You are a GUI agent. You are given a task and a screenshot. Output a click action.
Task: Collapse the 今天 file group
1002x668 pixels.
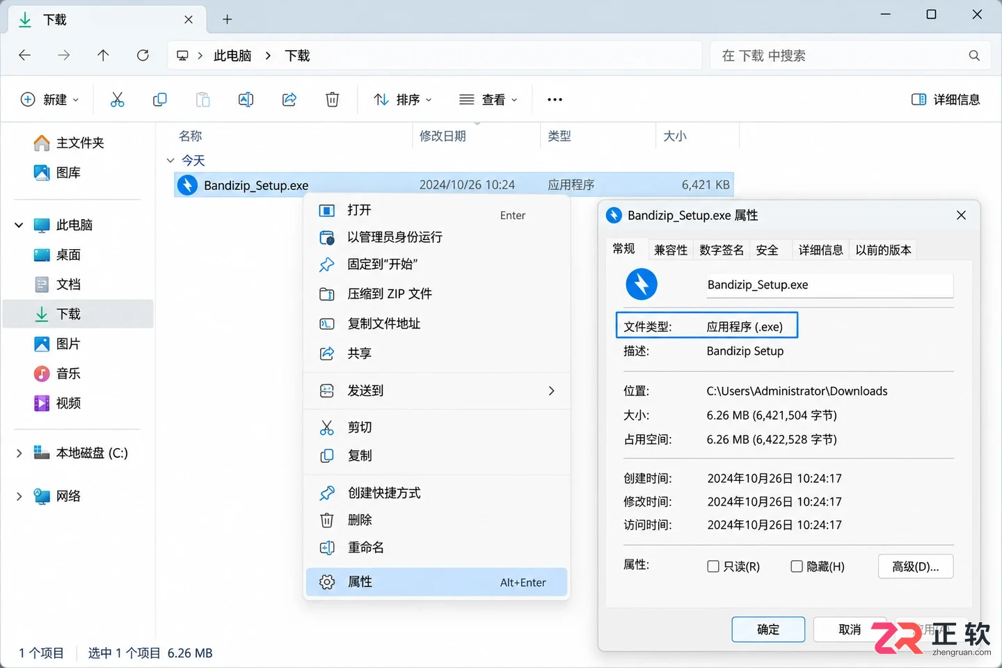(170, 161)
